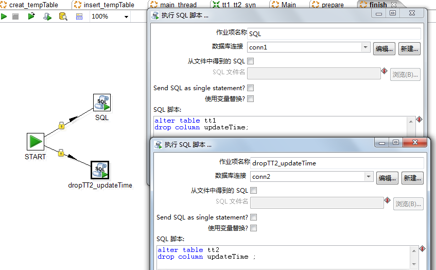
Task: Enable 'Send SQL as single statement' upper dialog
Action: point(251,88)
